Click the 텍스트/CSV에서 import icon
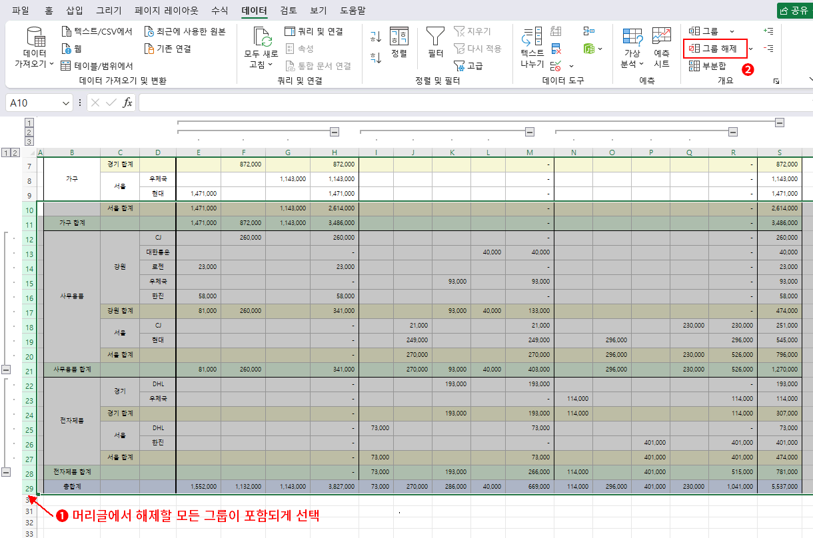 click(67, 31)
